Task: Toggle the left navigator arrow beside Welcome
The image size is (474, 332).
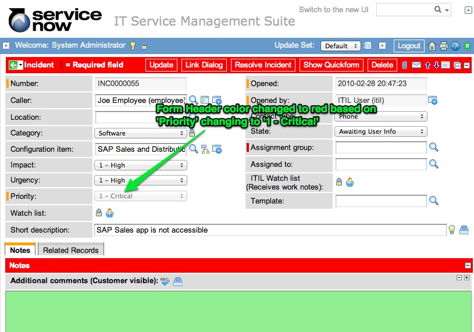Action: tap(6, 45)
